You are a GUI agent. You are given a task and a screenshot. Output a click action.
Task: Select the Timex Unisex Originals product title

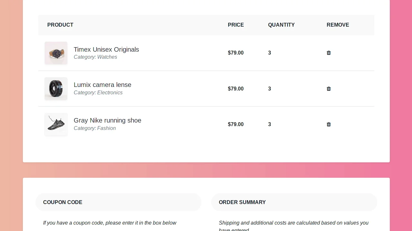[106, 50]
